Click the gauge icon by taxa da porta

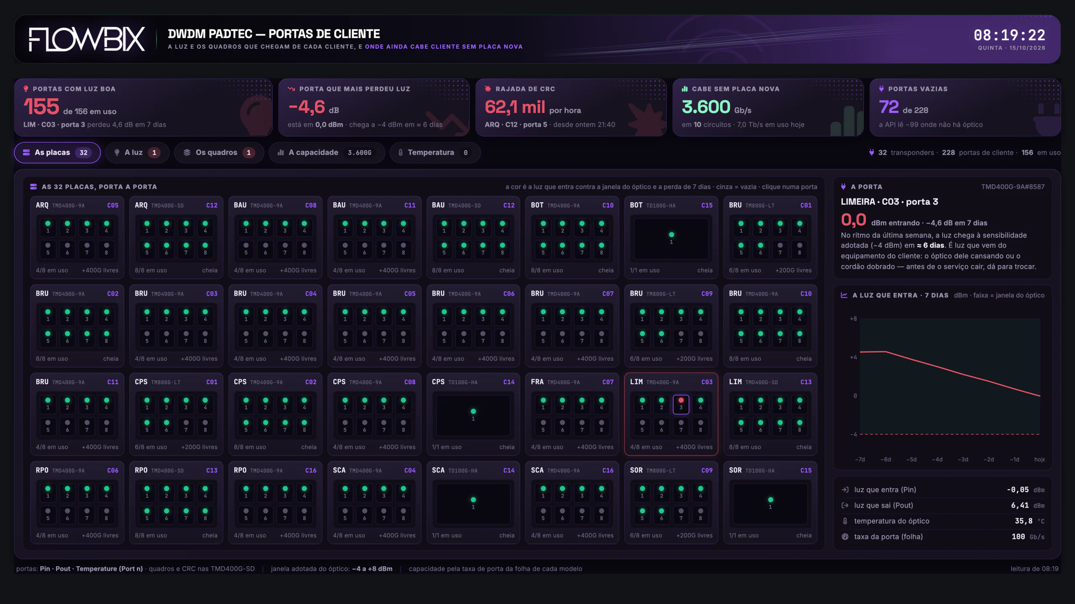point(845,536)
